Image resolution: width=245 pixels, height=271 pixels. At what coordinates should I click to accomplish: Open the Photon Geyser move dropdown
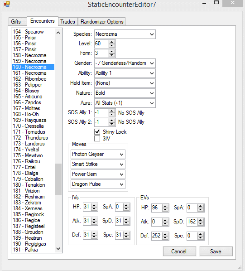click(98, 154)
